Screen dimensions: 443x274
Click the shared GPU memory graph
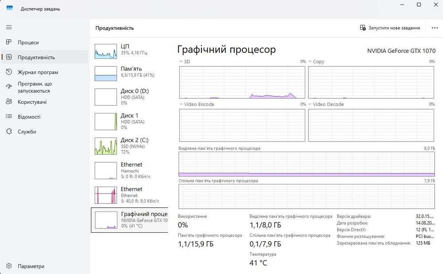point(307,196)
